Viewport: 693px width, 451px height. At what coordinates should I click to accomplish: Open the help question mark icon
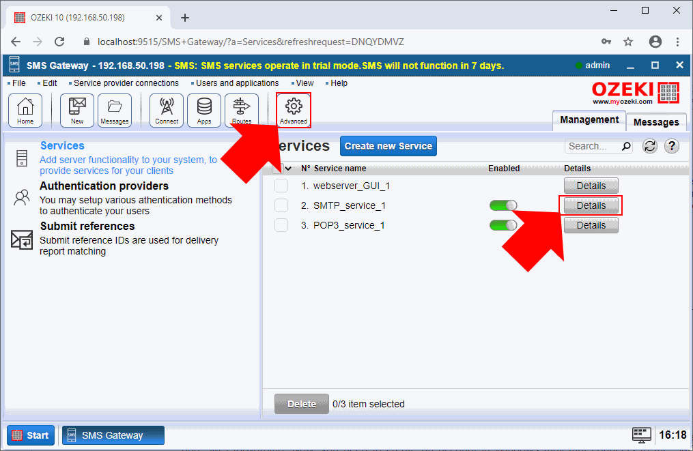(672, 146)
